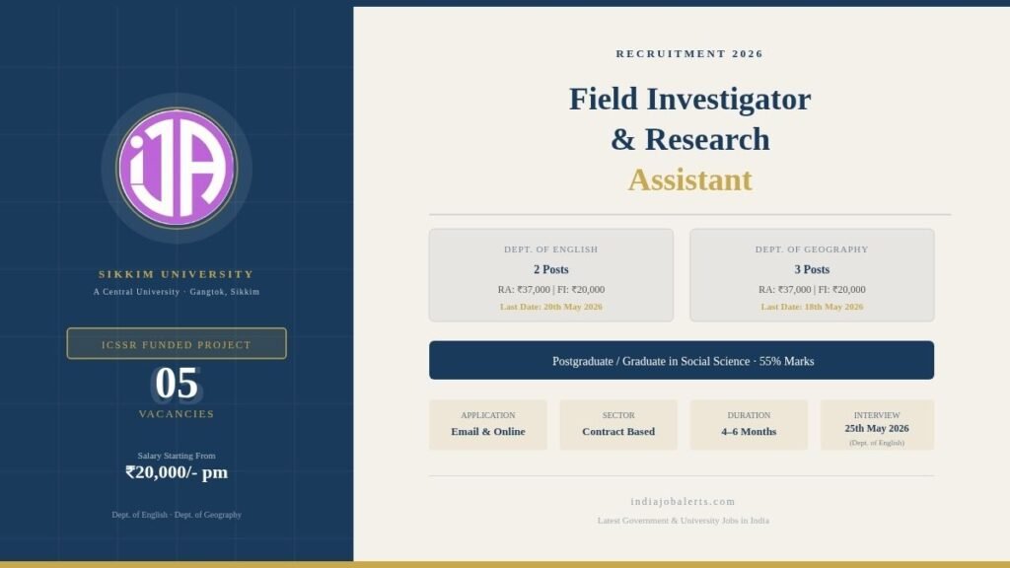Click the '25th May 2026' interview tile

(877, 425)
